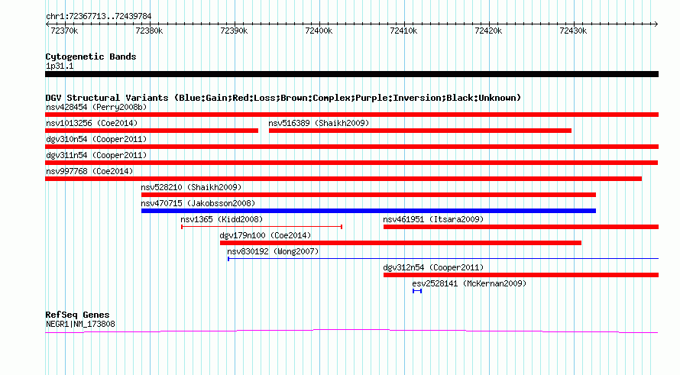Click the nsv516389 (Shaikh2009) label
The image size is (680, 375).
coord(319,123)
